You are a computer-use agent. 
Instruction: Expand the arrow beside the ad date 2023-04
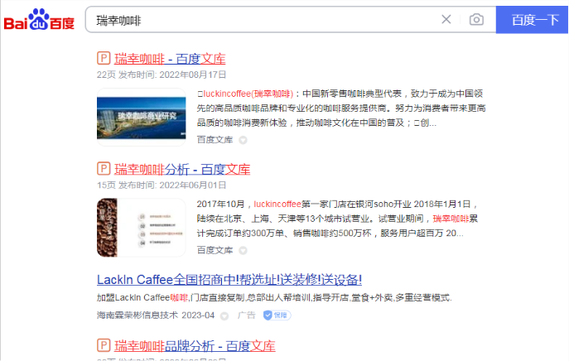pyautogui.click(x=224, y=315)
